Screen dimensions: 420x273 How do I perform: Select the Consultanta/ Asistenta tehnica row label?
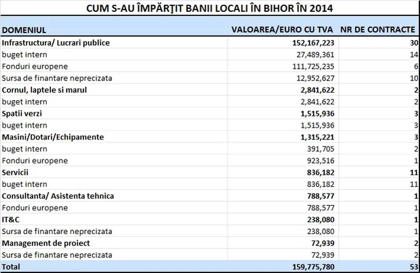click(x=58, y=196)
